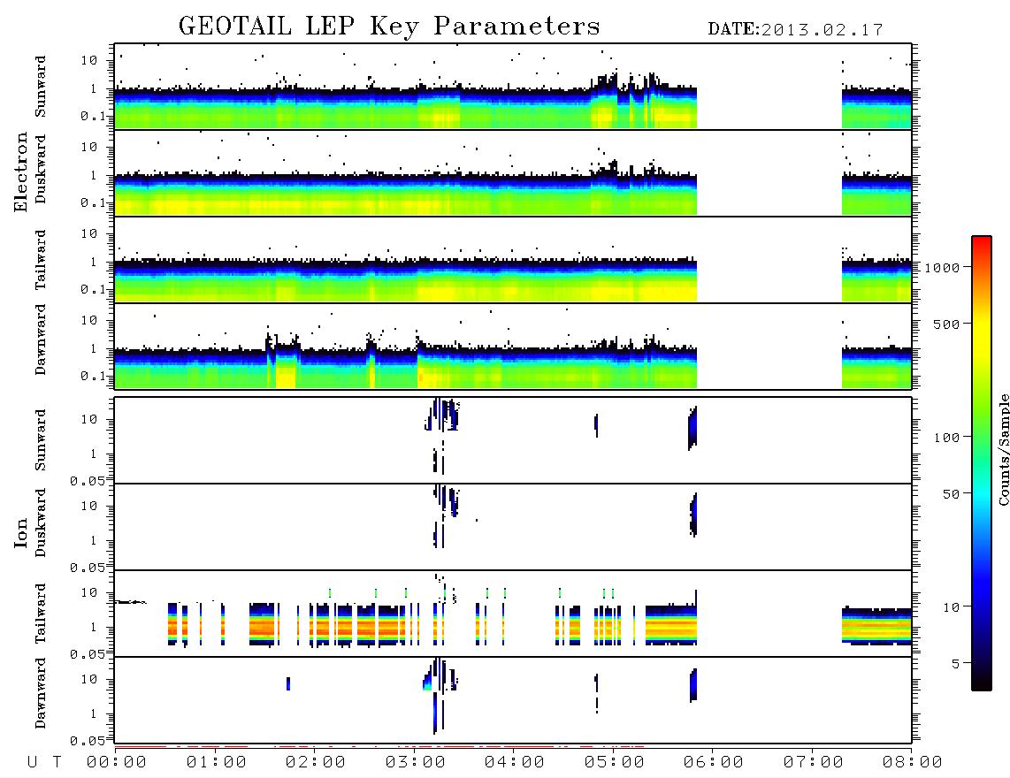This screenshot has height=778, width=1010.
Task: Click the Electron "Tailward" axis label
Action: point(41,260)
